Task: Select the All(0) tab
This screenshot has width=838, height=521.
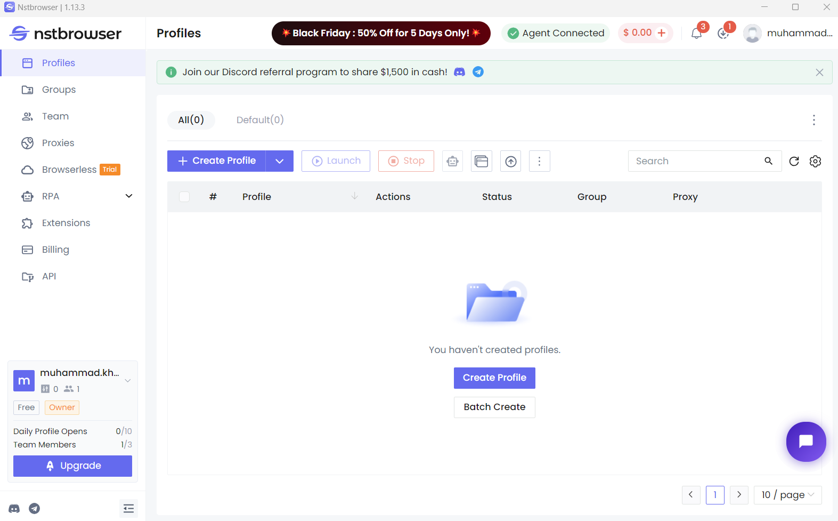Action: pyautogui.click(x=191, y=120)
